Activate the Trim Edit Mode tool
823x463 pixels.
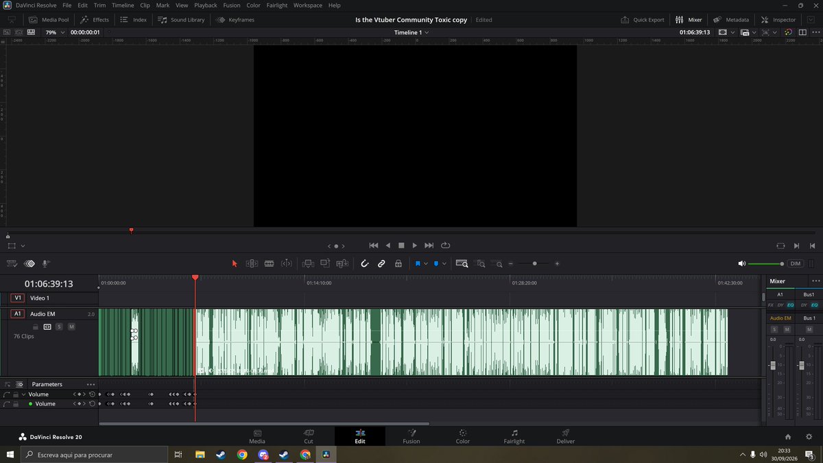tap(252, 263)
